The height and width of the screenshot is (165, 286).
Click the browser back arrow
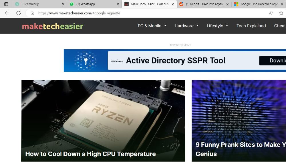(x=7, y=13)
